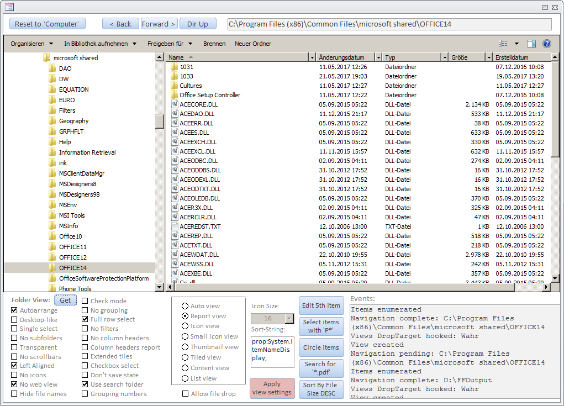
Task: Click the folder icon of folder 1033
Action: click(175, 76)
